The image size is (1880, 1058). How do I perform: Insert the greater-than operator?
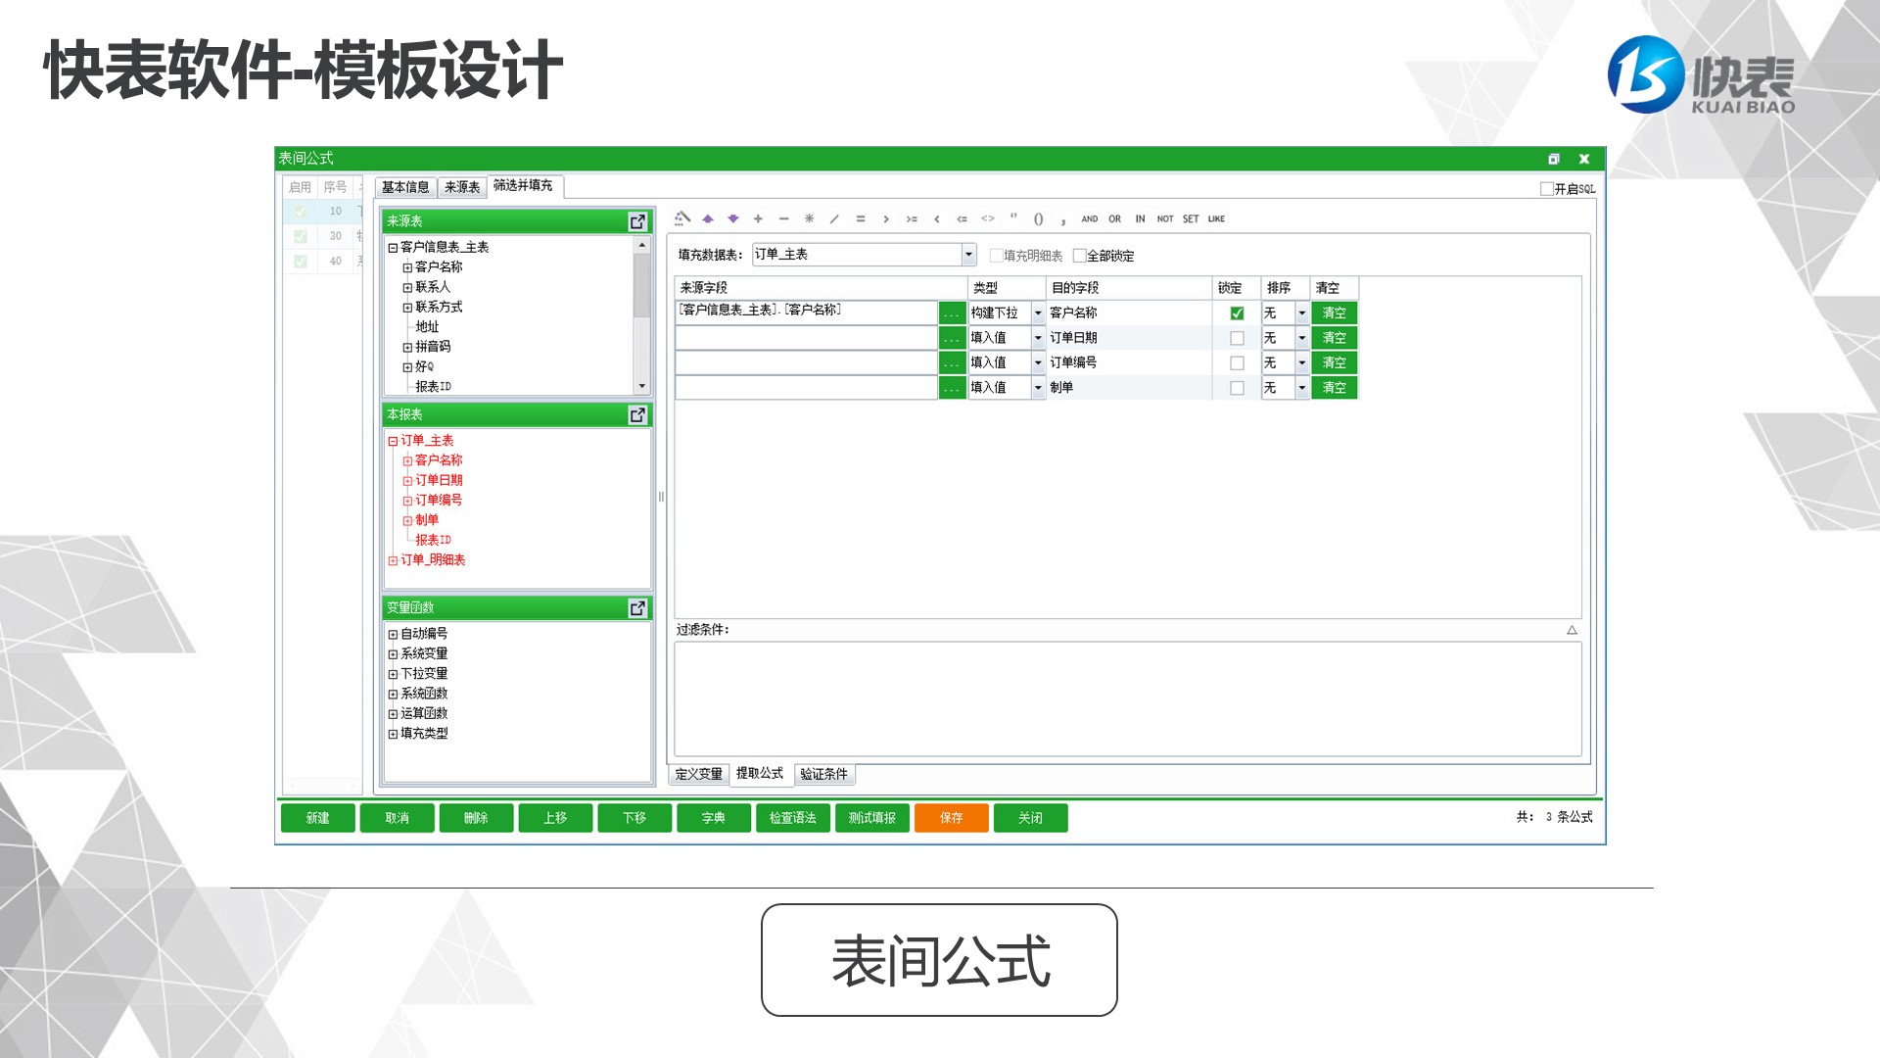point(885,218)
